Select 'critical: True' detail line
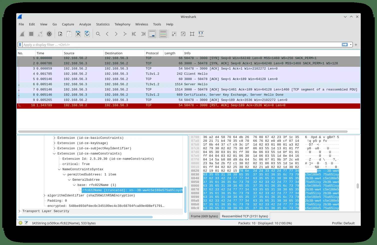 [76, 164]
